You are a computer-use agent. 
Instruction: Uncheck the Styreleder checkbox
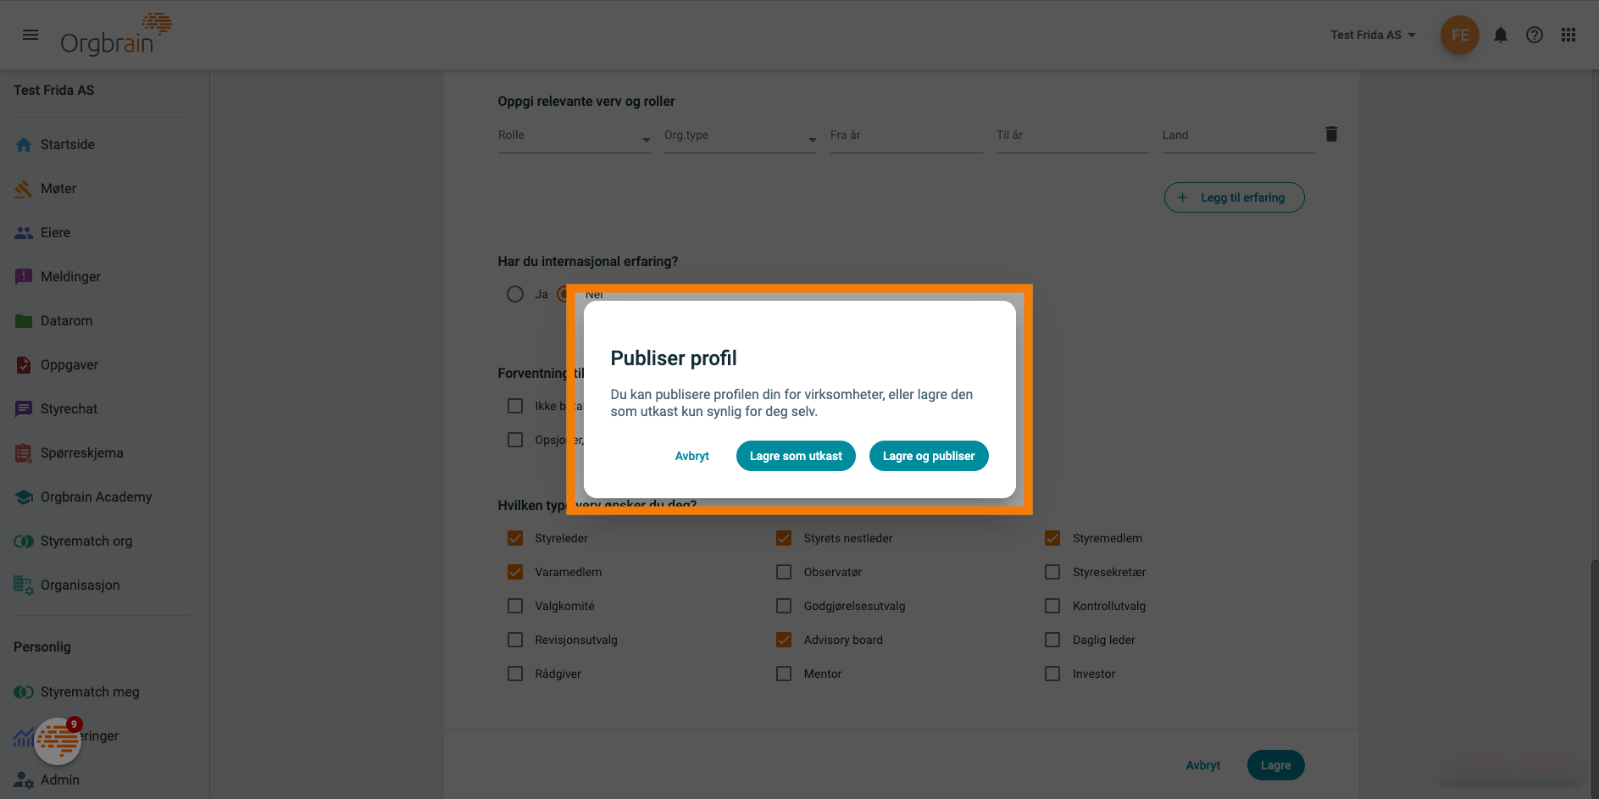[515, 538]
